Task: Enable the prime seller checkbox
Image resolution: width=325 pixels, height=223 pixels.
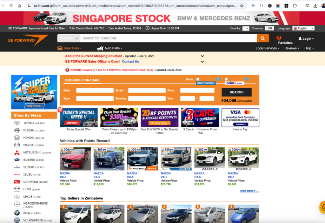Action: click(226, 79)
